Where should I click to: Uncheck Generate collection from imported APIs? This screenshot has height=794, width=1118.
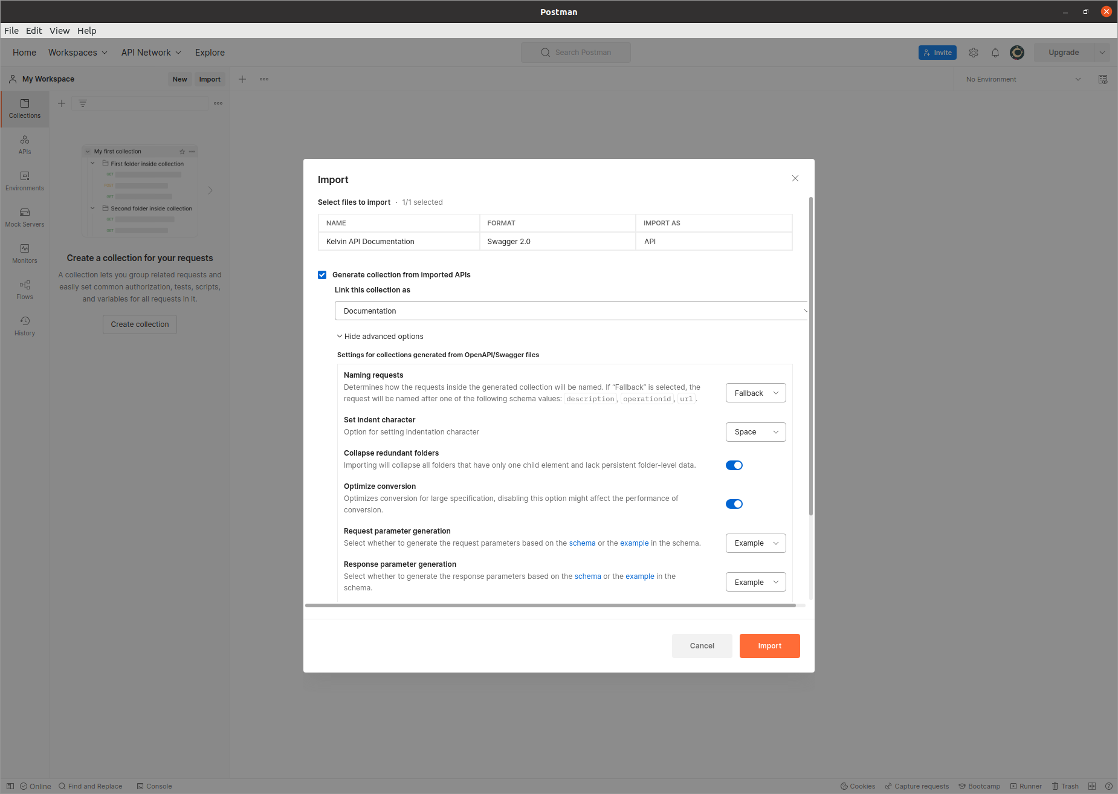point(322,274)
